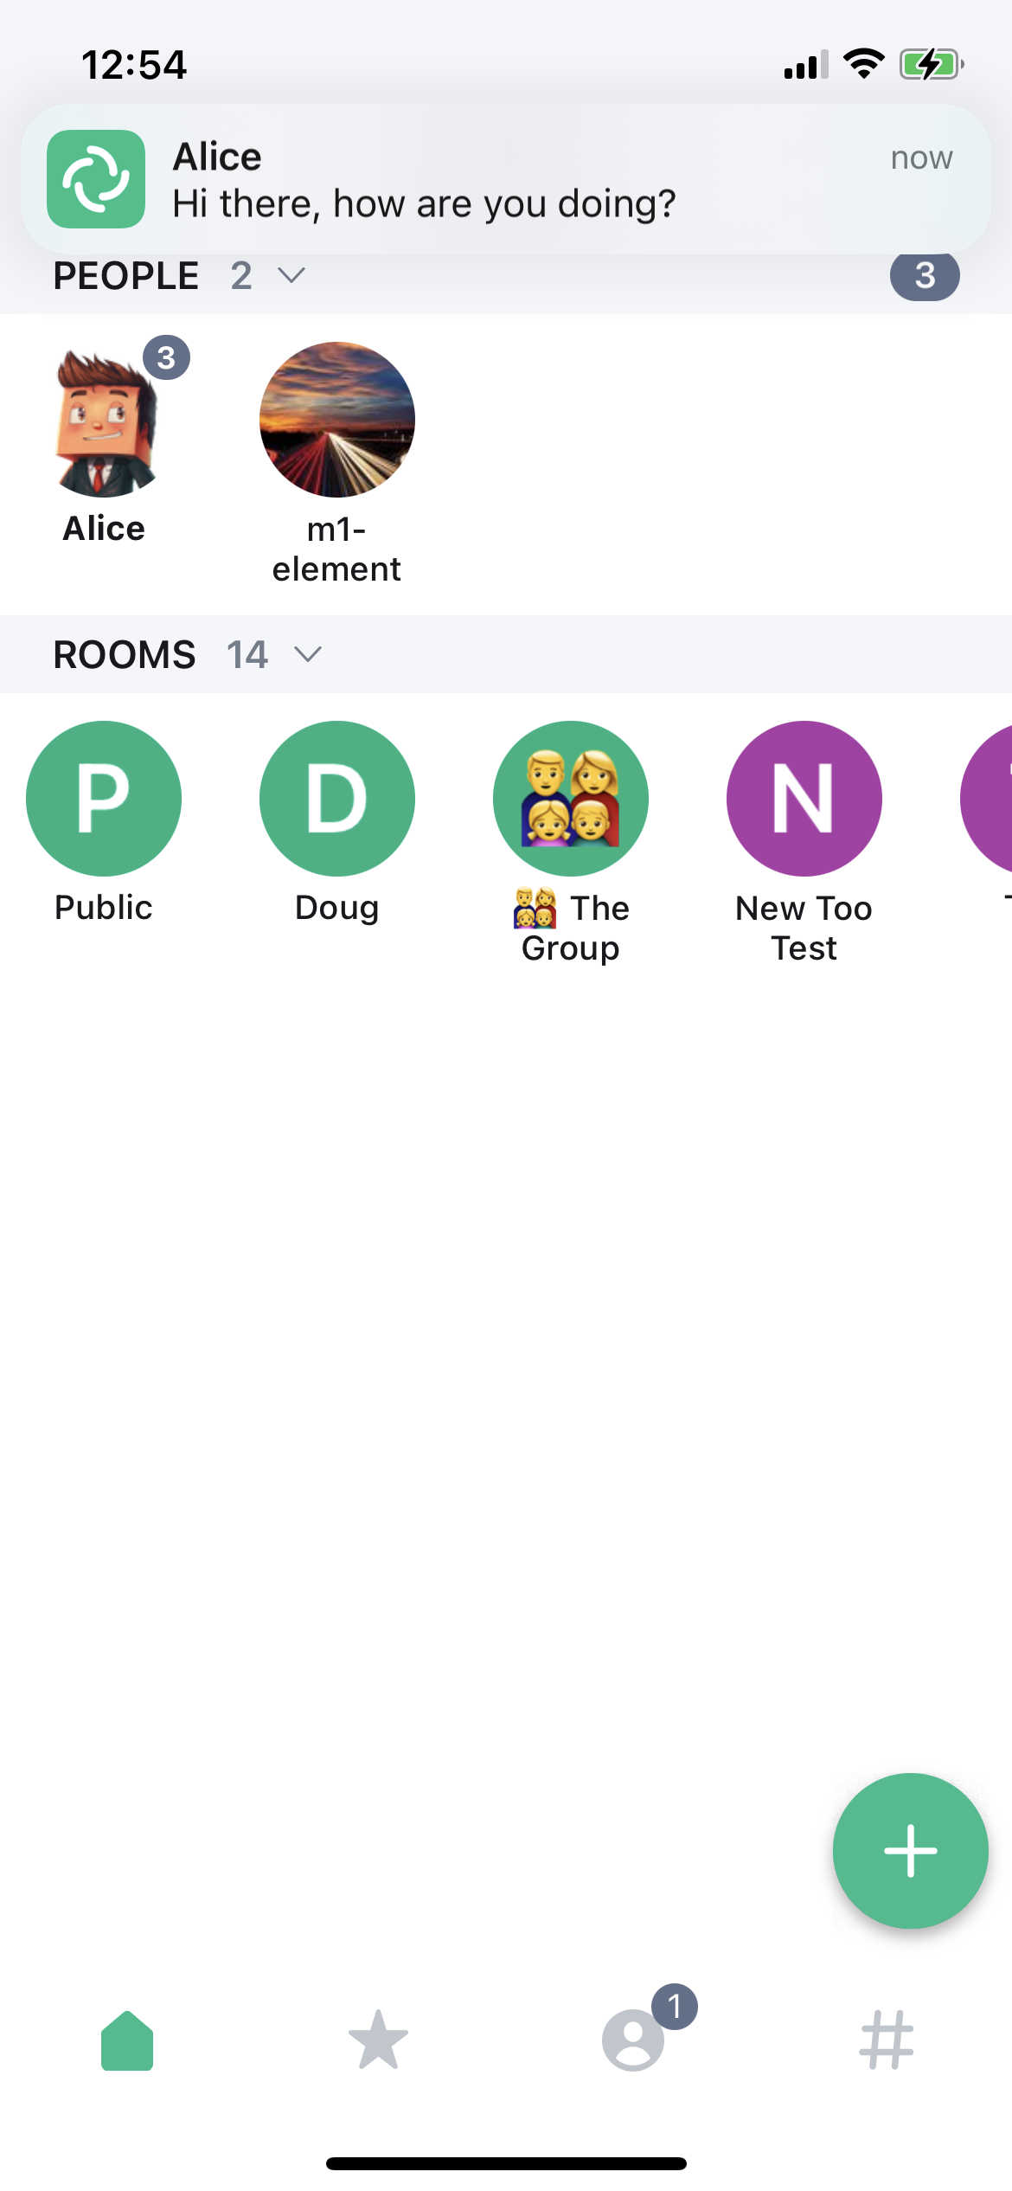The width and height of the screenshot is (1012, 2191).
Task: Collapse the People section chevron
Action: click(x=291, y=275)
